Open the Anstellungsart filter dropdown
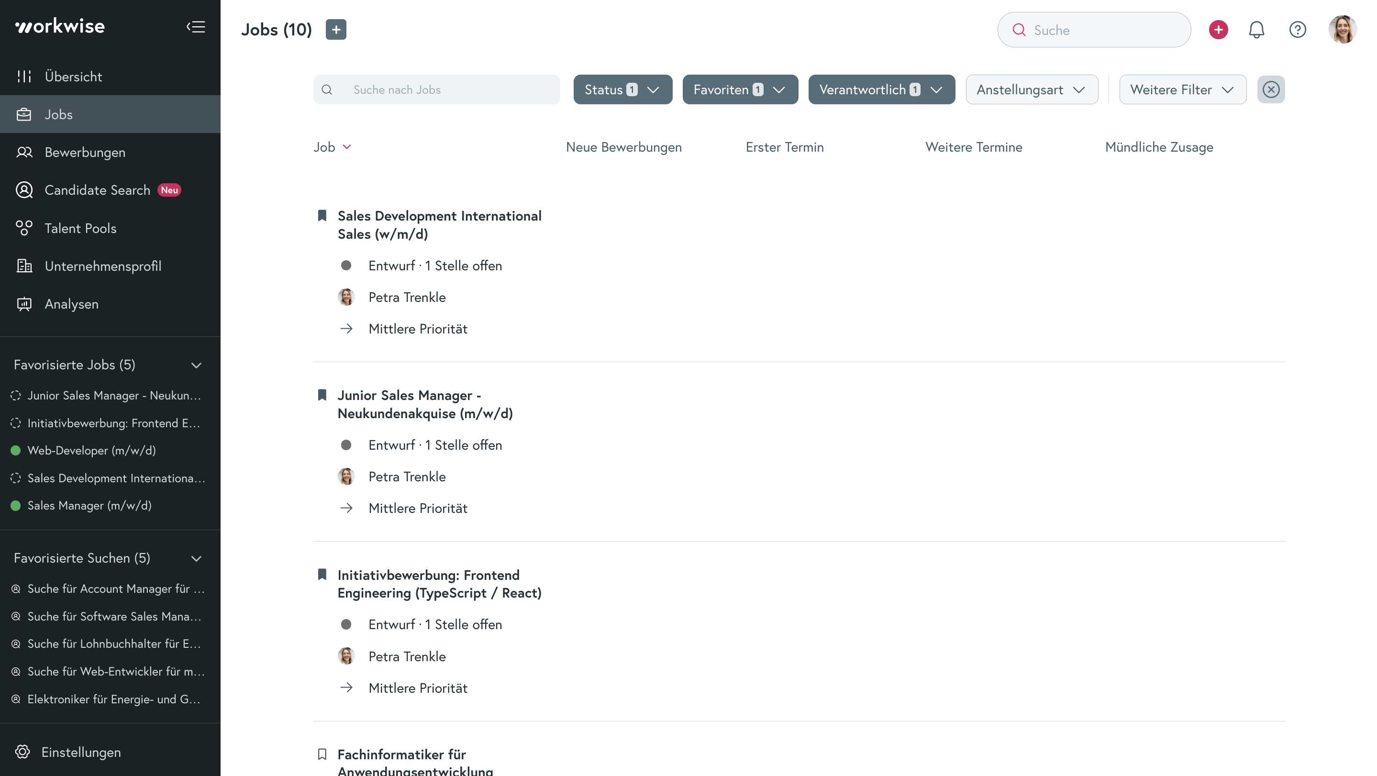The width and height of the screenshot is (1377, 776). [1032, 89]
